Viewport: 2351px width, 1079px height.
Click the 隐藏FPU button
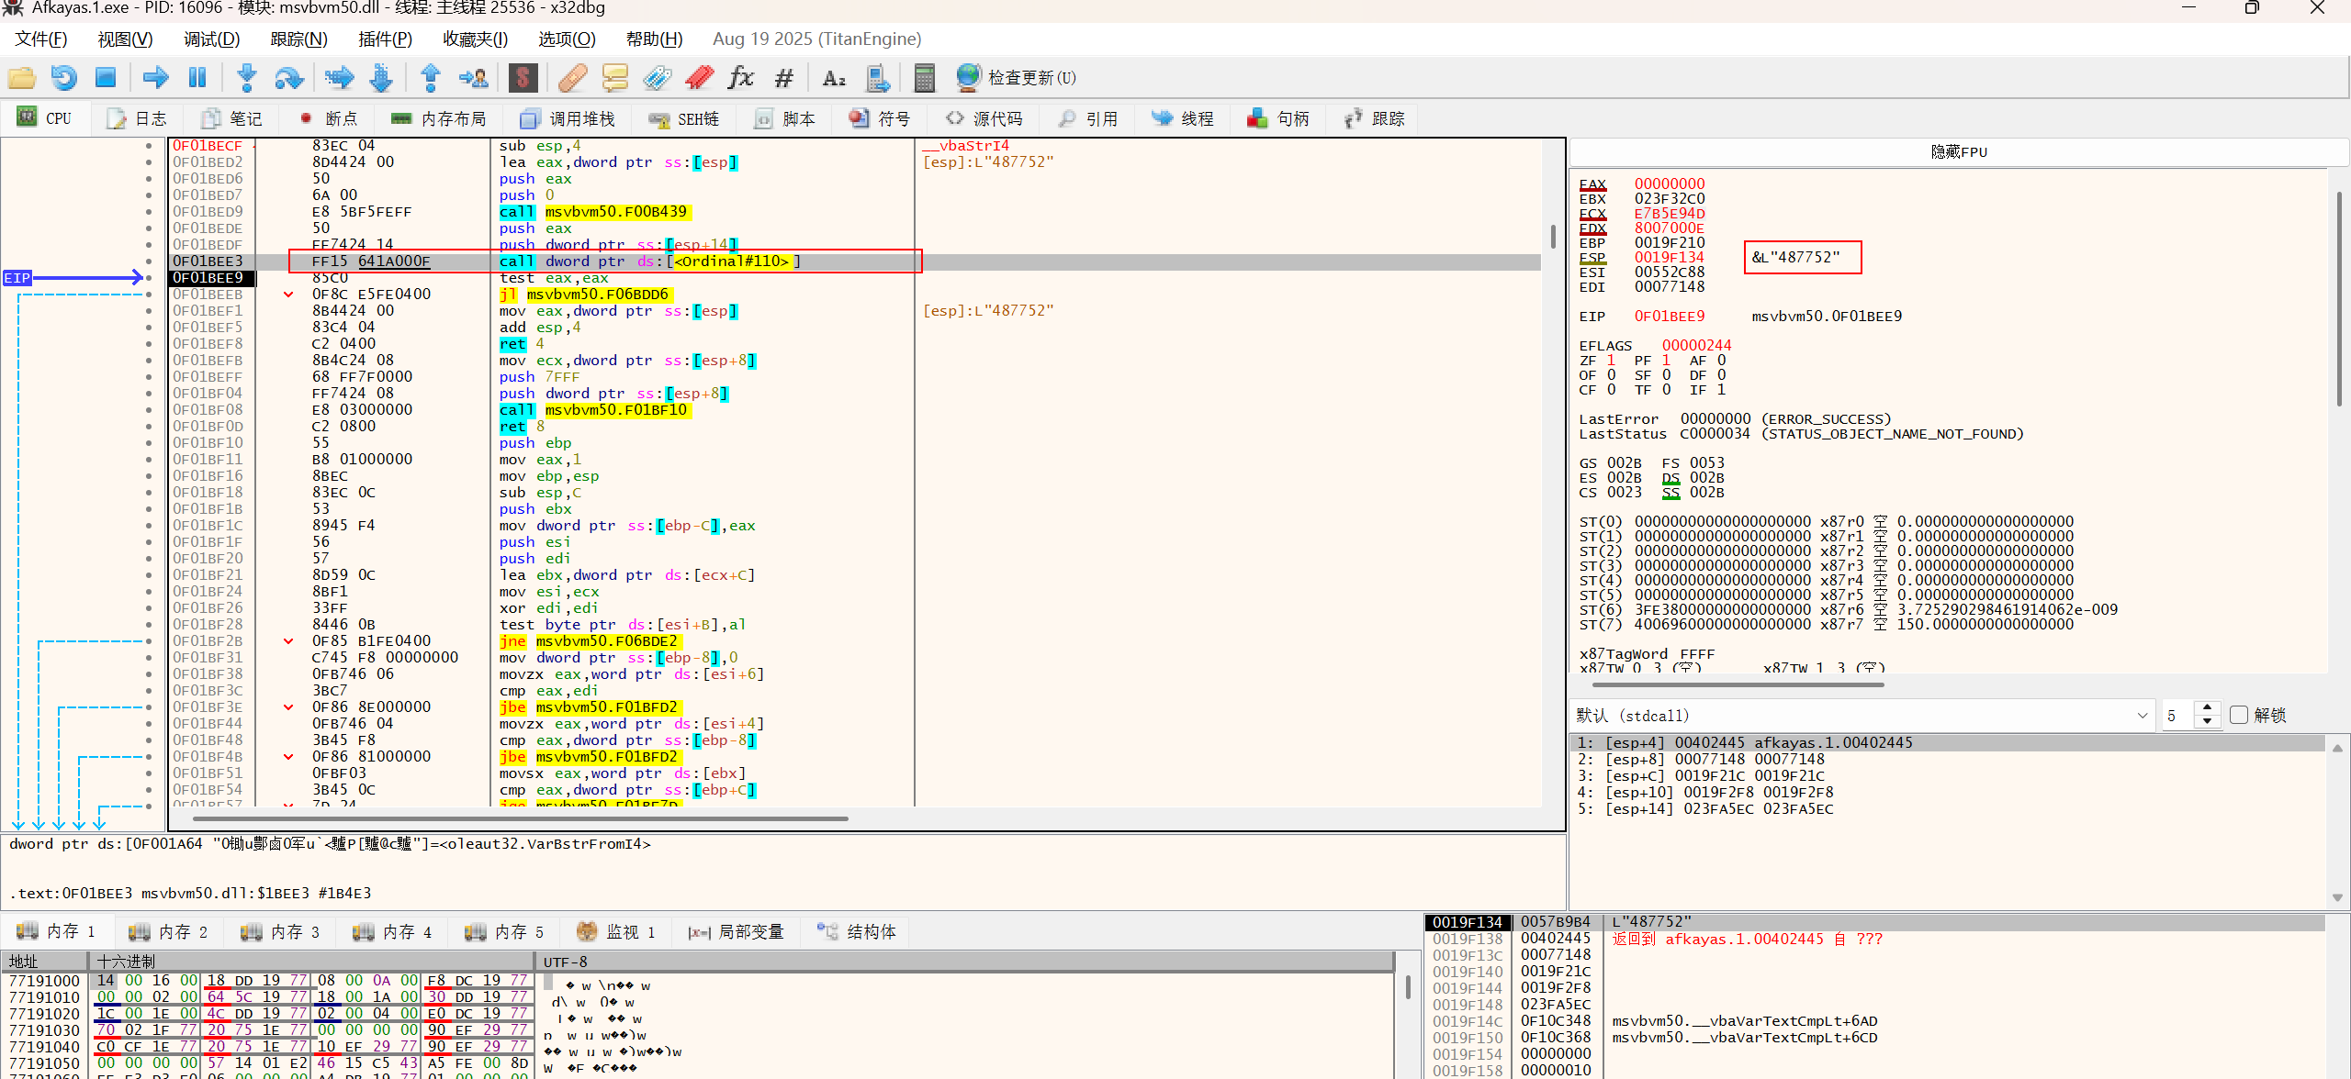point(1958,151)
